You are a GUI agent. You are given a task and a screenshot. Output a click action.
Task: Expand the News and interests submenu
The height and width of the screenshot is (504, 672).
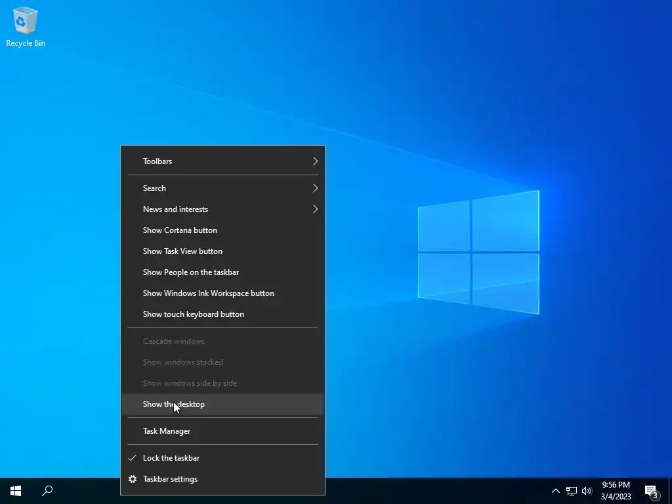point(223,209)
